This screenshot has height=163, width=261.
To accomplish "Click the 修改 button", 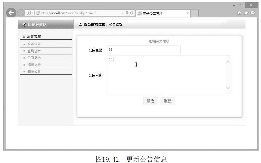I will tap(150, 101).
